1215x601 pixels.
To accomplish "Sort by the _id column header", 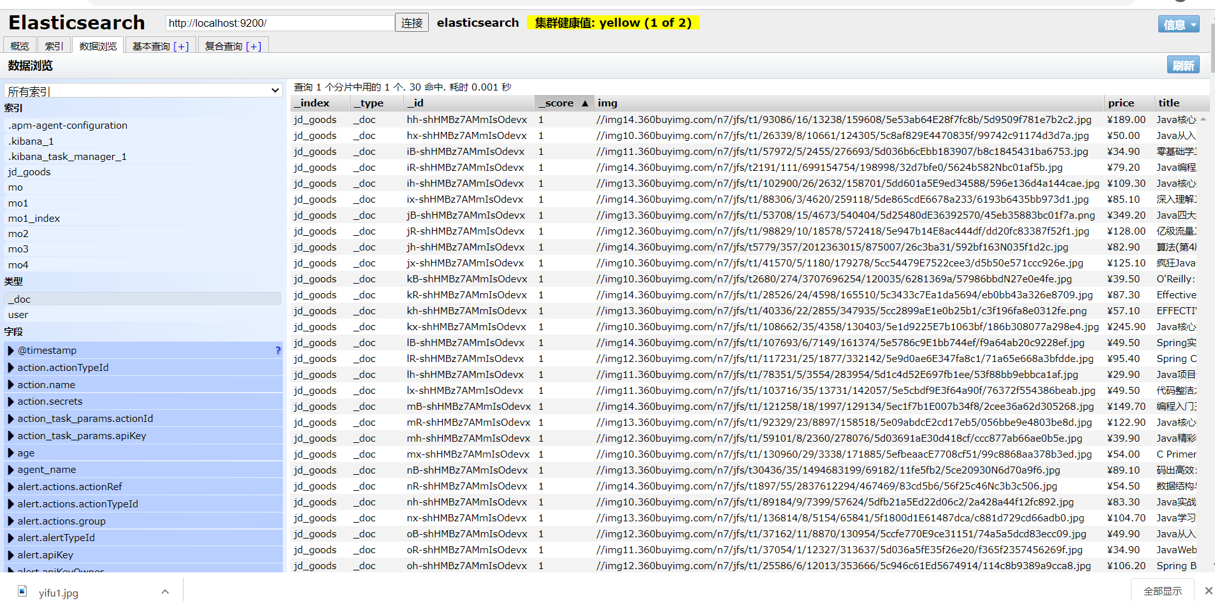I will [x=469, y=103].
